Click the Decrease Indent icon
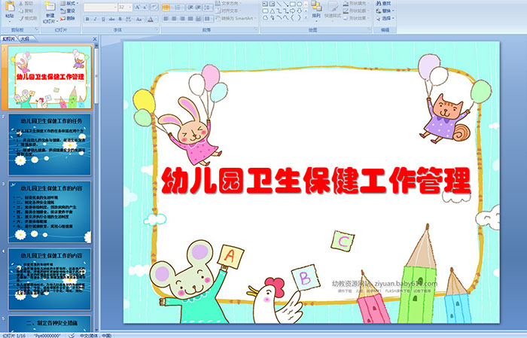Screen dimensions: 527x338 coord(190,8)
